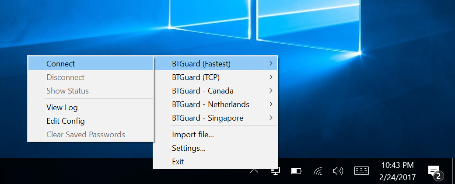
Task: Expand the BTGuard - Canada submenu arrow
Action: (x=271, y=91)
